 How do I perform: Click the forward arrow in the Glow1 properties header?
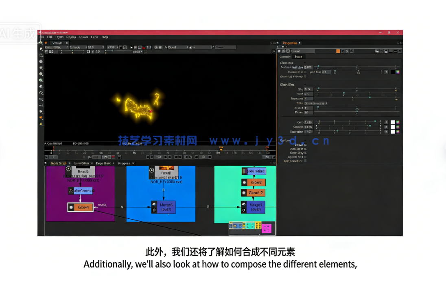pos(348,51)
